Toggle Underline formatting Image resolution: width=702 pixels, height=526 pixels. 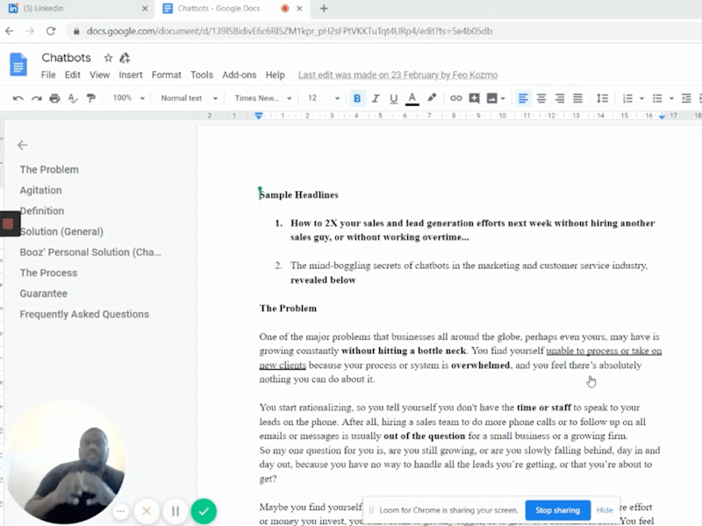click(393, 98)
